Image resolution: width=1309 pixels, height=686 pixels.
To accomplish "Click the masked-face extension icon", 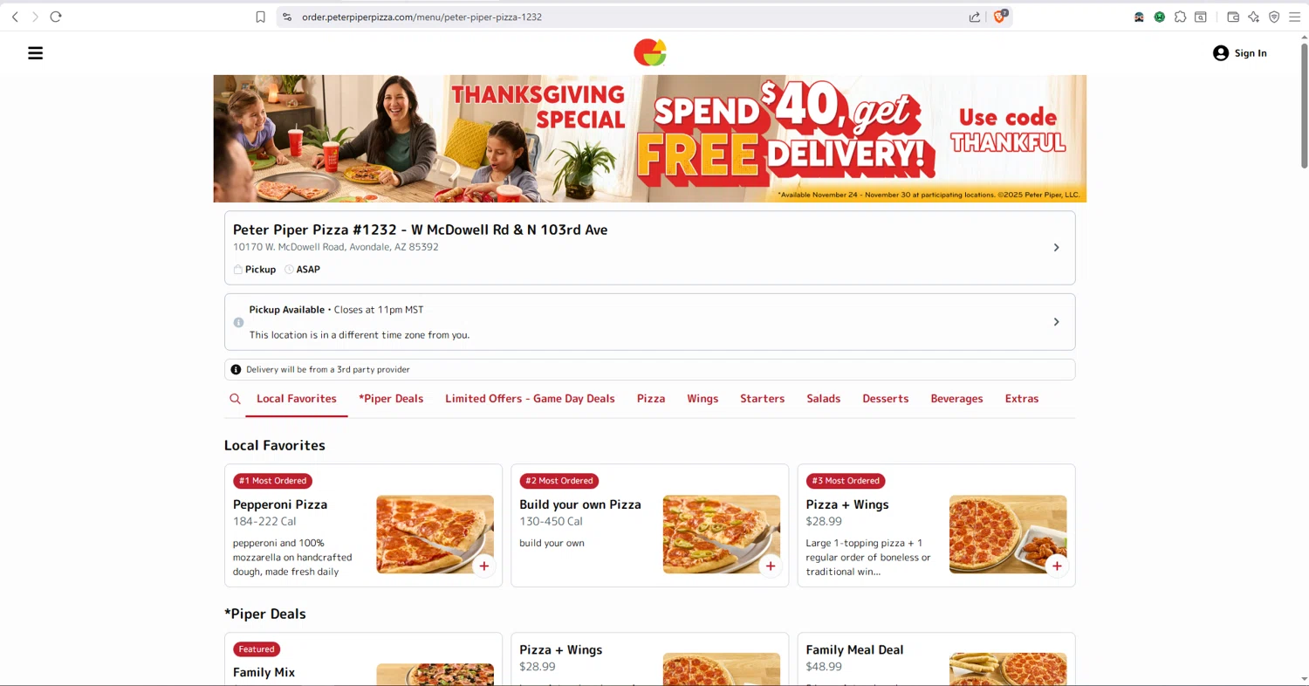I will (x=1139, y=17).
